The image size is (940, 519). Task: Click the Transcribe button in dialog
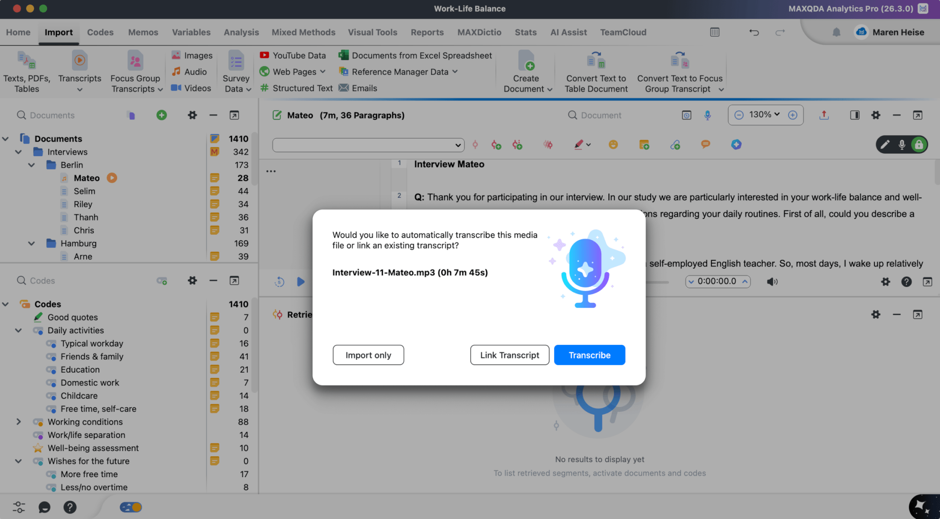click(589, 355)
